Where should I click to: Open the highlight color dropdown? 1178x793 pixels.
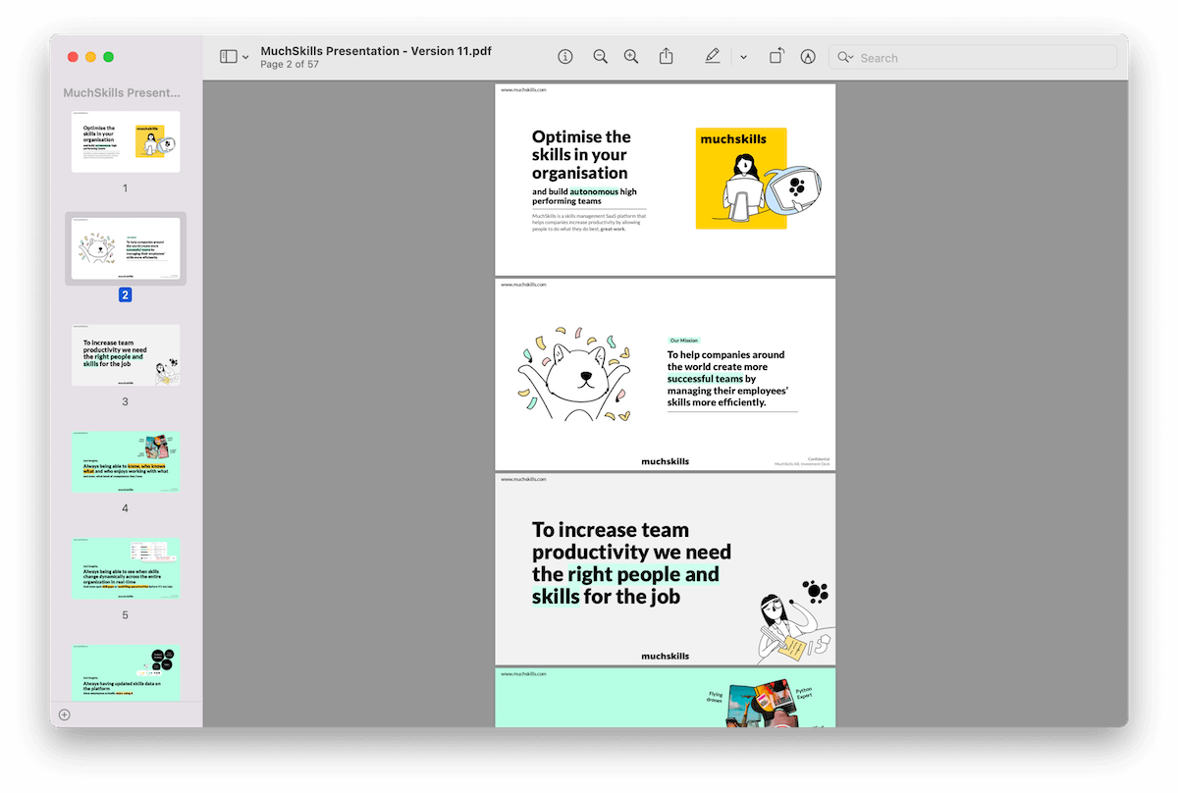click(743, 57)
